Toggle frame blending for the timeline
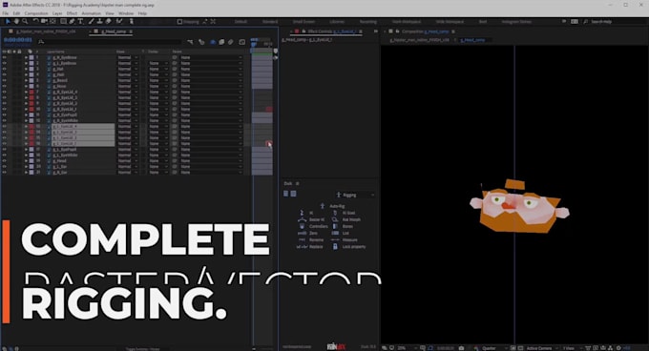The height and width of the screenshot is (351, 649). tap(221, 42)
